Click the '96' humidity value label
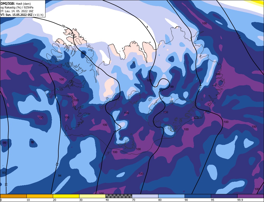264x202 pixels. [32, 142]
